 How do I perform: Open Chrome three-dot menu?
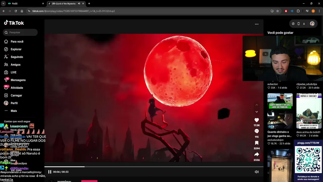pyautogui.click(x=319, y=11)
